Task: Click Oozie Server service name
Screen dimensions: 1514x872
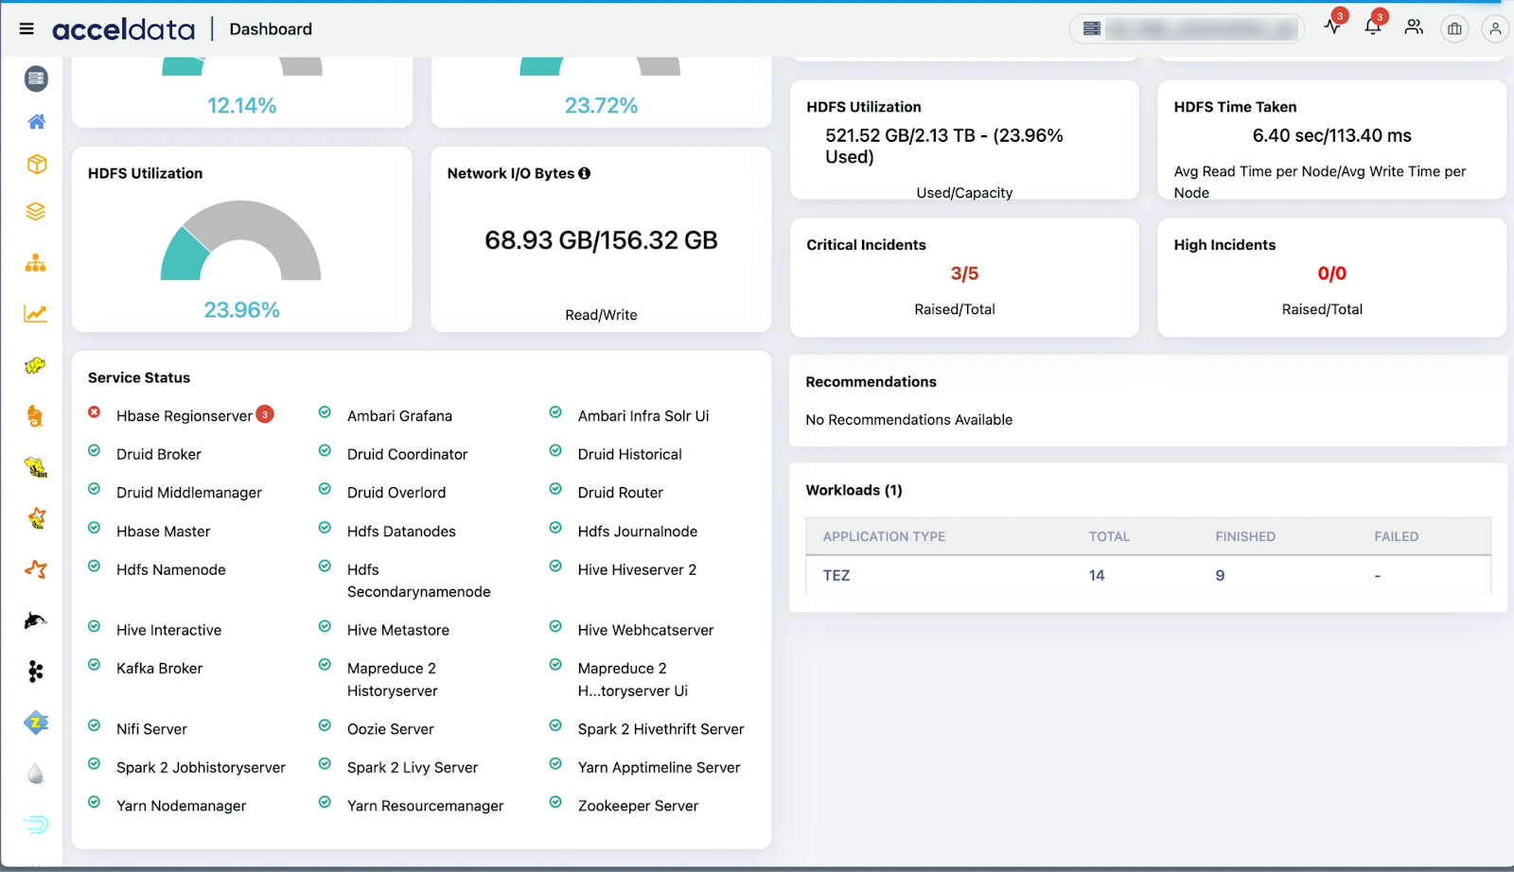Action: (391, 729)
